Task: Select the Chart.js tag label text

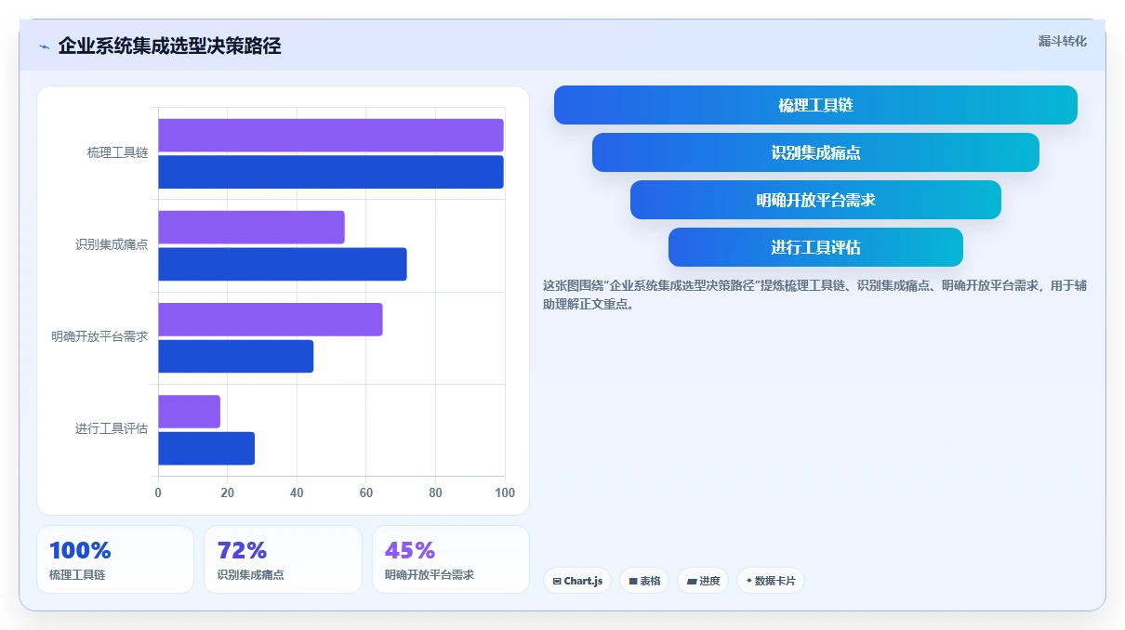Action: tap(583, 581)
